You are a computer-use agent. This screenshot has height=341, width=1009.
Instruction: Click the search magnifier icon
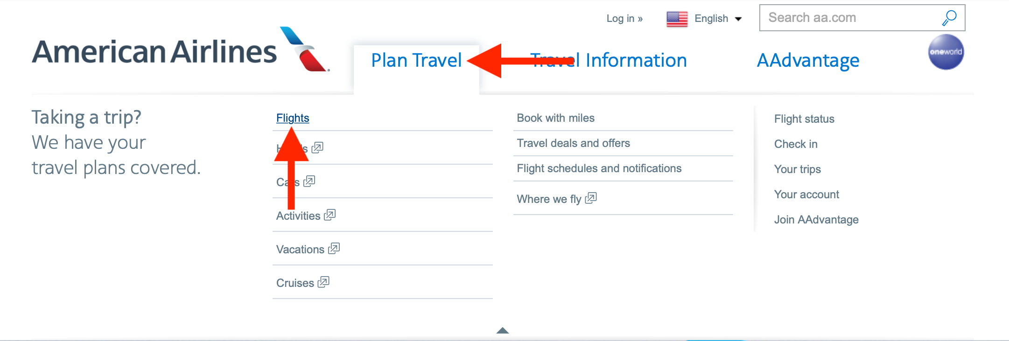[949, 18]
